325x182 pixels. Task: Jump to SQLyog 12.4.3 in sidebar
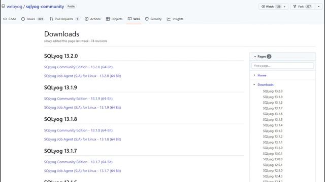(x=273, y=176)
